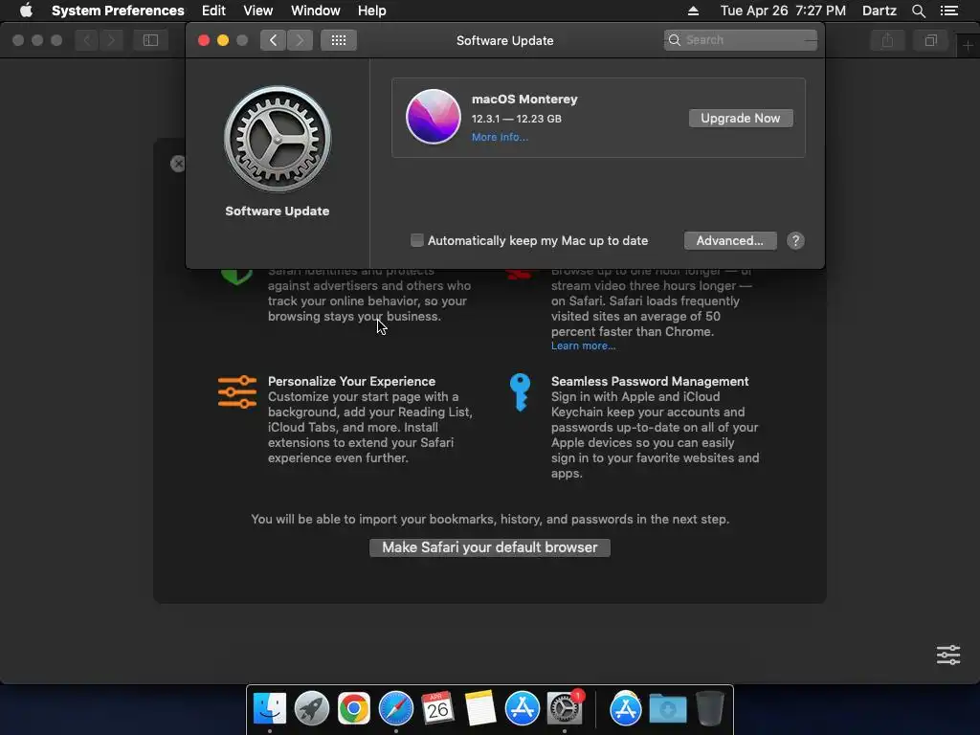This screenshot has width=980, height=735.
Task: Click the macOS Monterey title text
Action: 524,99
